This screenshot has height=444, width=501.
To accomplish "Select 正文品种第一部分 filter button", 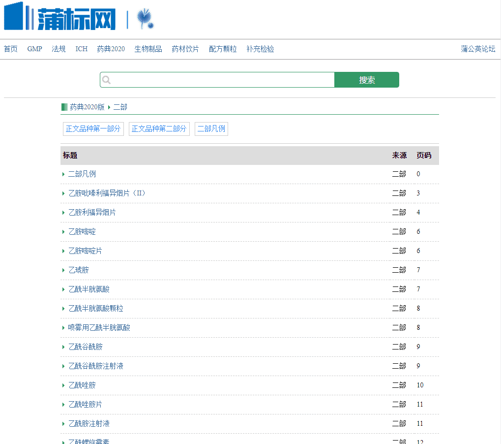I will click(x=93, y=129).
